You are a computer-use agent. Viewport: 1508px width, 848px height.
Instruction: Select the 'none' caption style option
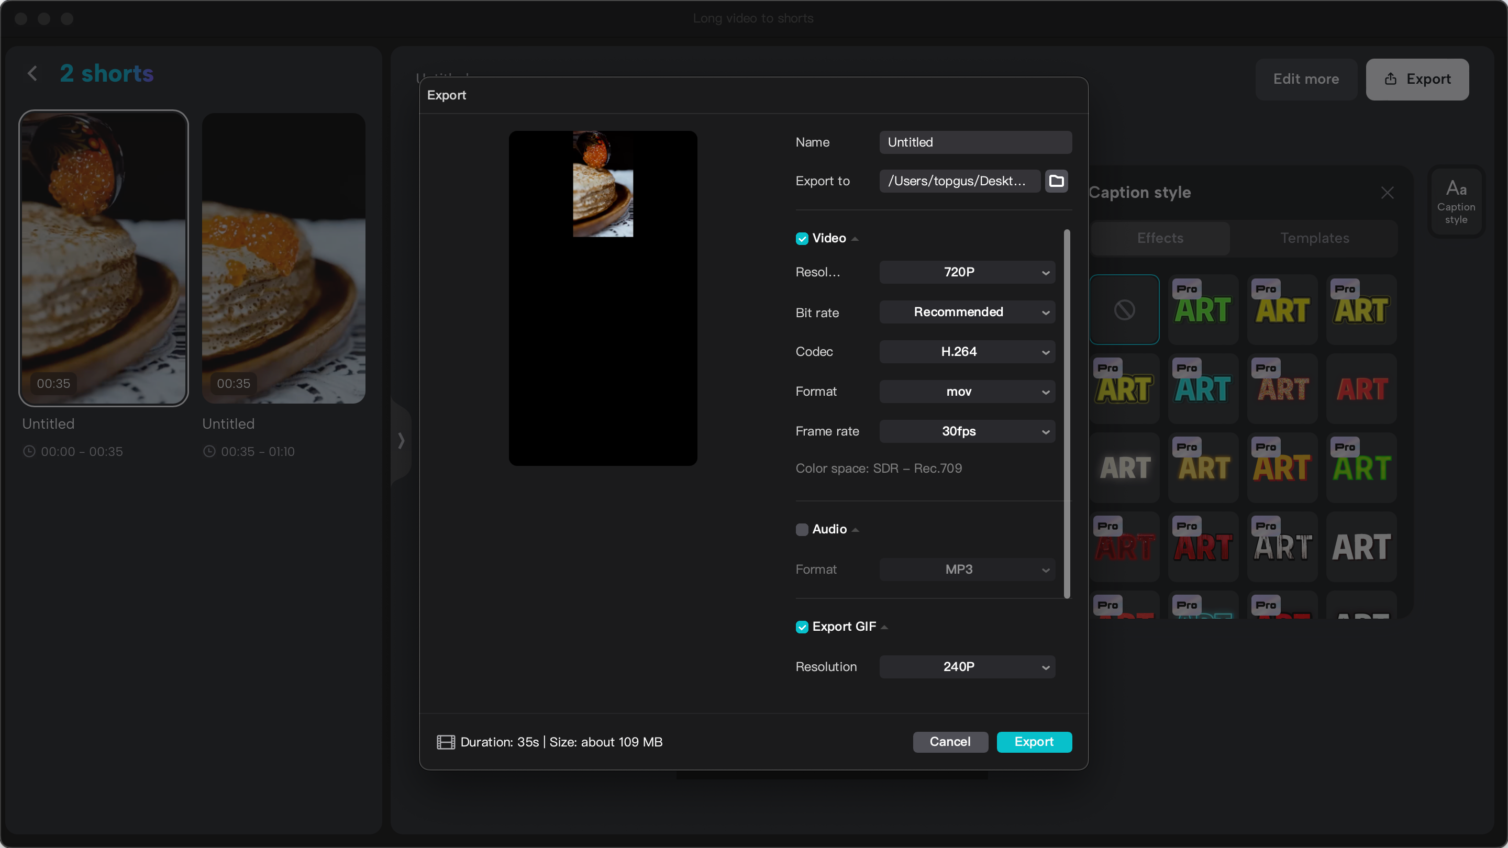pyautogui.click(x=1125, y=309)
